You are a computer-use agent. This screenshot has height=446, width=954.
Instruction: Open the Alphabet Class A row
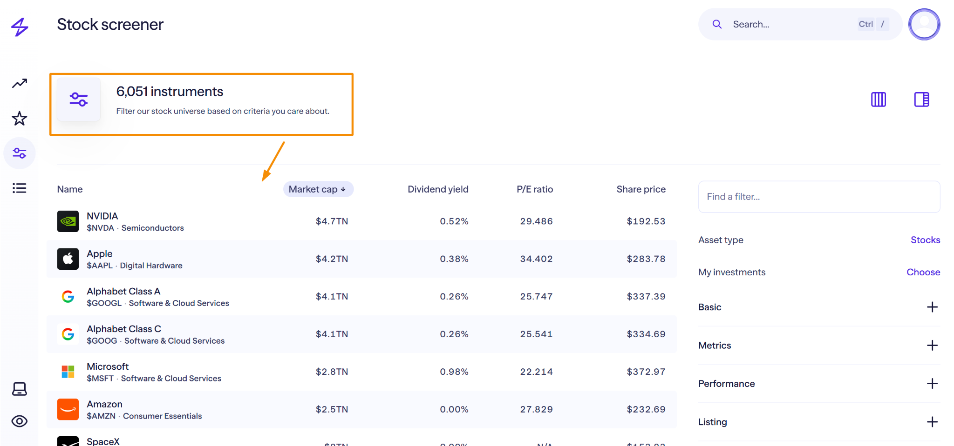361,297
